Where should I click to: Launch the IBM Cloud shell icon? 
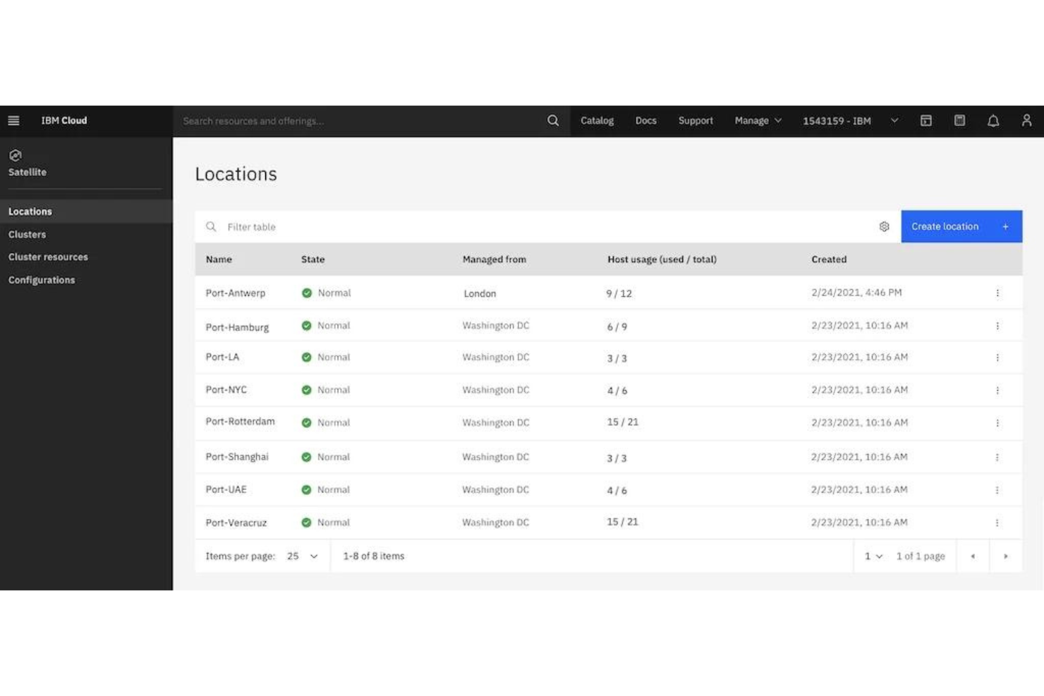pyautogui.click(x=926, y=121)
